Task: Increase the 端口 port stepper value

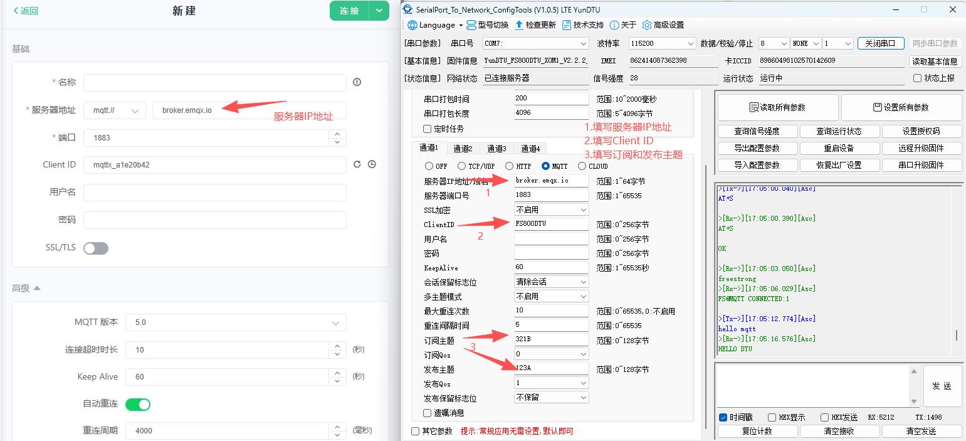Action: (337, 134)
